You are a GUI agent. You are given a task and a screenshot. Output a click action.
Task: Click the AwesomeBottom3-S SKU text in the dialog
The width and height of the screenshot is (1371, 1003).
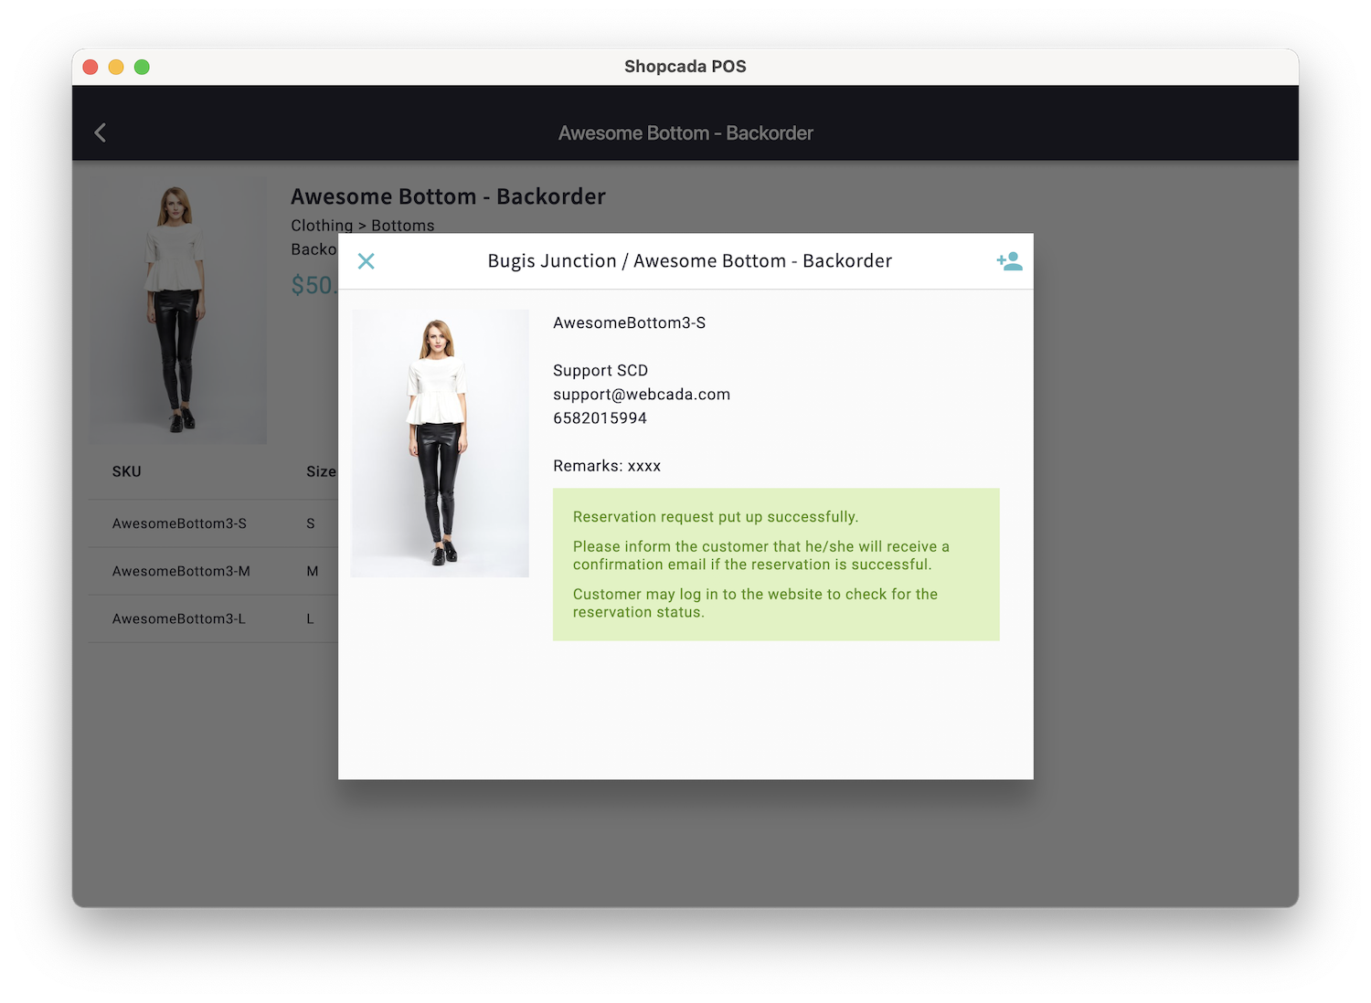(629, 322)
